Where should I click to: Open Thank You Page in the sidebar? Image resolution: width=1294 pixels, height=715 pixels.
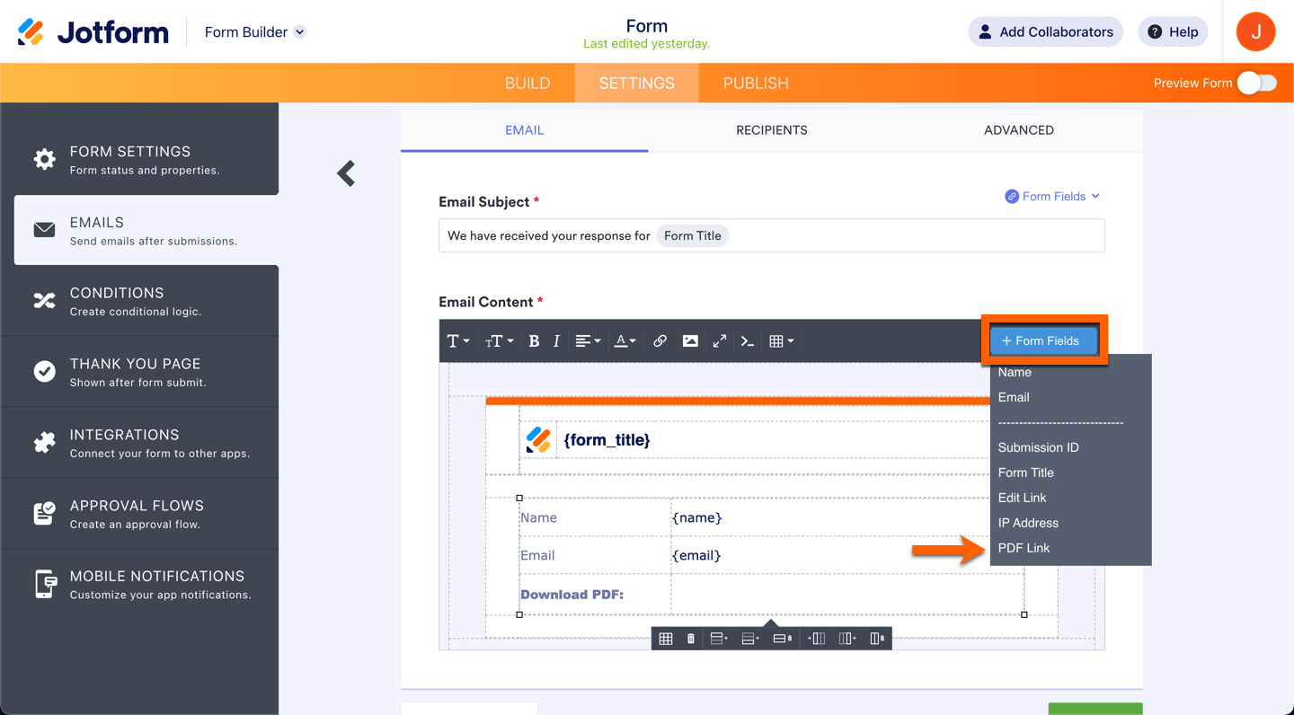coord(139,372)
